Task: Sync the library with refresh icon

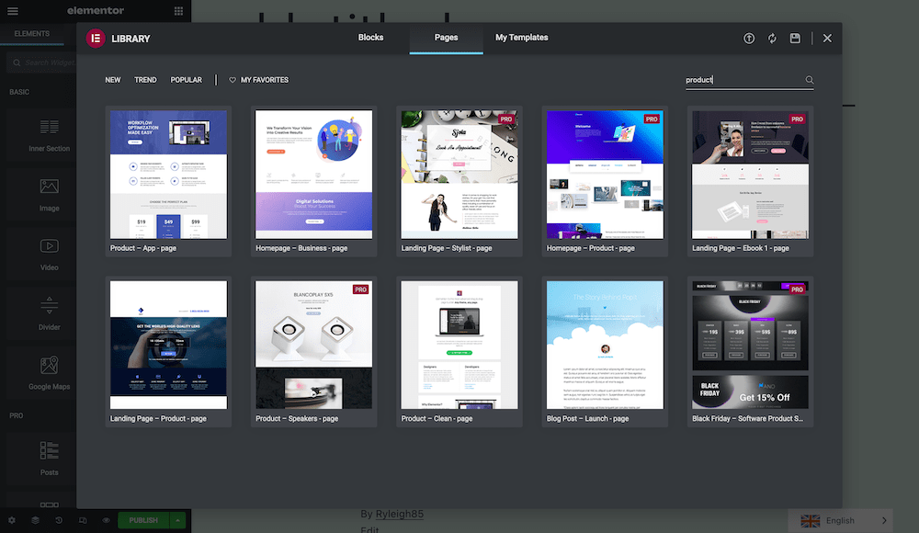Action: (772, 38)
